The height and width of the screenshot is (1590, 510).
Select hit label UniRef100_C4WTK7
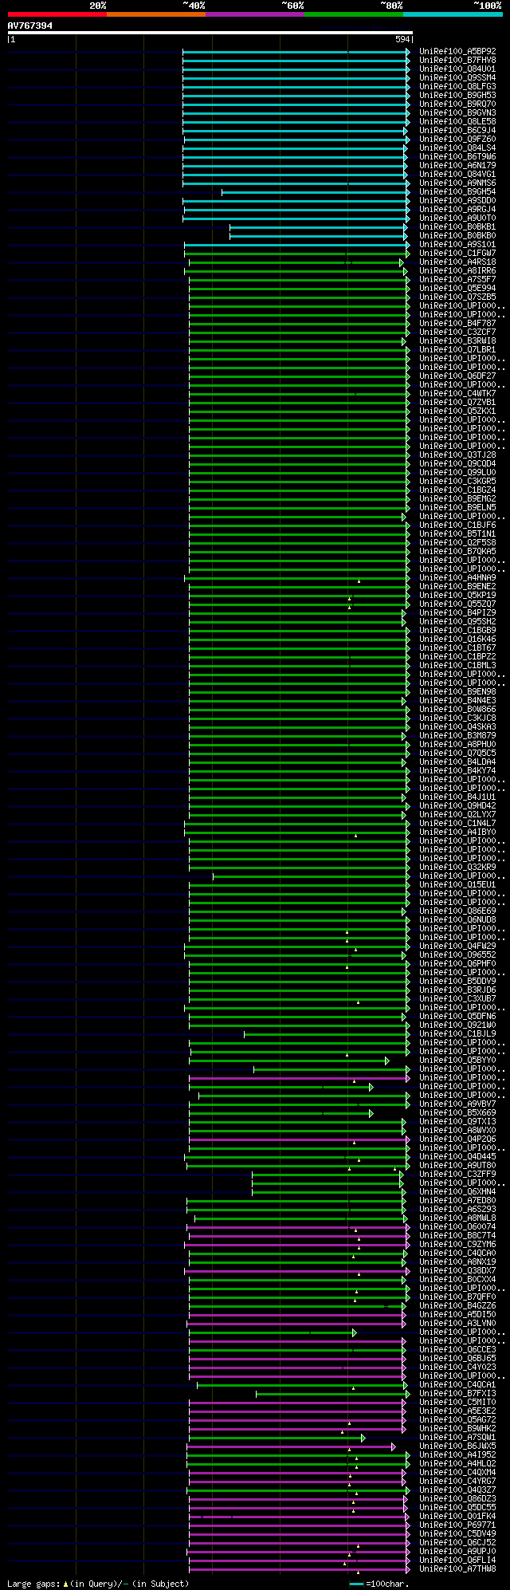pyautogui.click(x=457, y=394)
